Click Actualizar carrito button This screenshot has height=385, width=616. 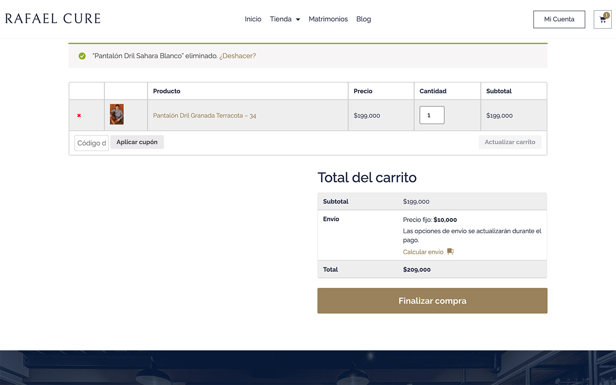click(x=510, y=142)
